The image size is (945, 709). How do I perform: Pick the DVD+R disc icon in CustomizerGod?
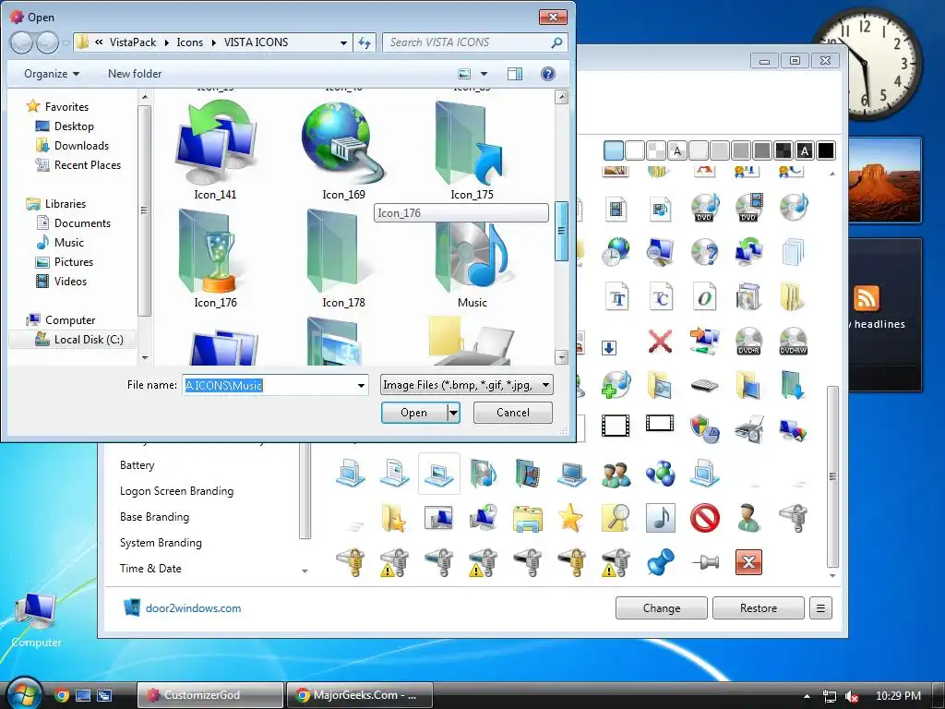click(748, 341)
